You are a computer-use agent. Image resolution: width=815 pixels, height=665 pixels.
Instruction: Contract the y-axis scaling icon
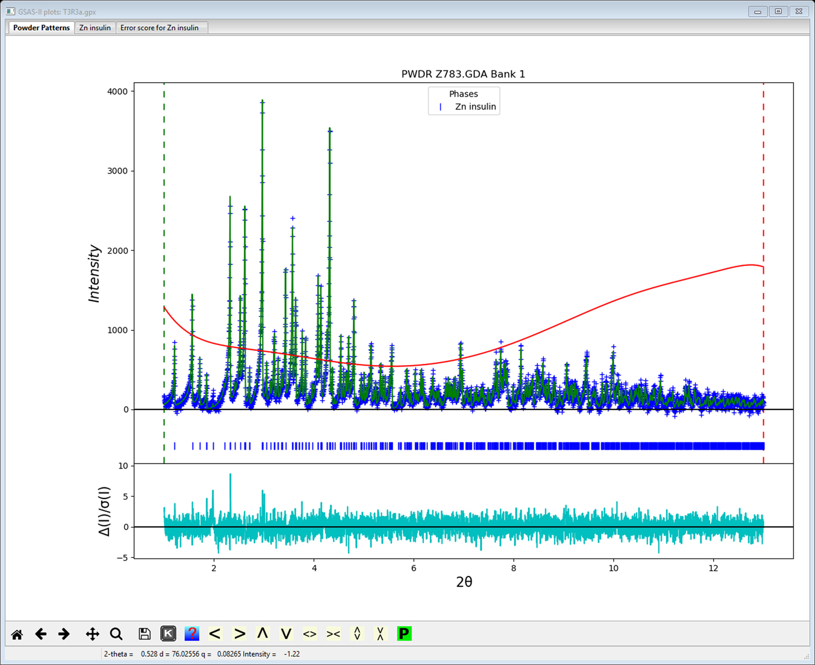click(x=380, y=634)
